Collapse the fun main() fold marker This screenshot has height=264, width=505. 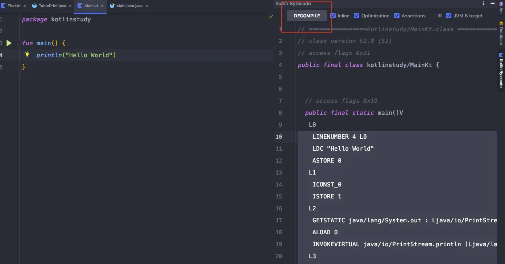tap(19, 43)
